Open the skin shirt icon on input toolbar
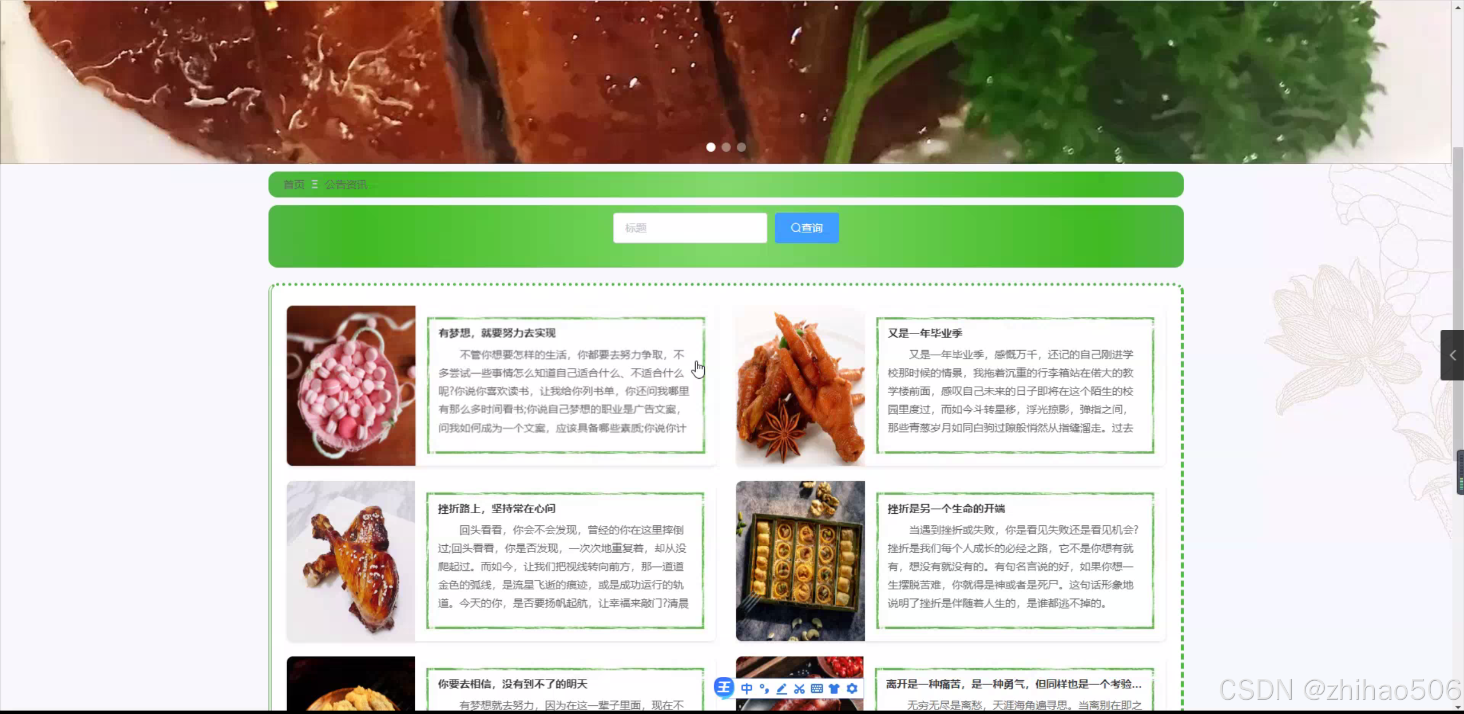1464x714 pixels. pyautogui.click(x=834, y=689)
